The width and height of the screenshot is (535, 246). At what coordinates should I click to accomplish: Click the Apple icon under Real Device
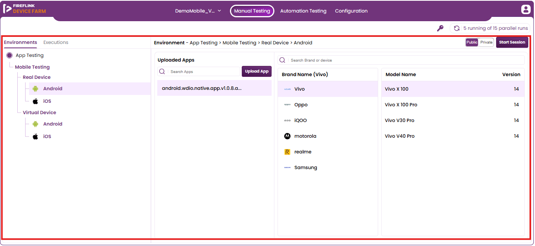point(35,101)
